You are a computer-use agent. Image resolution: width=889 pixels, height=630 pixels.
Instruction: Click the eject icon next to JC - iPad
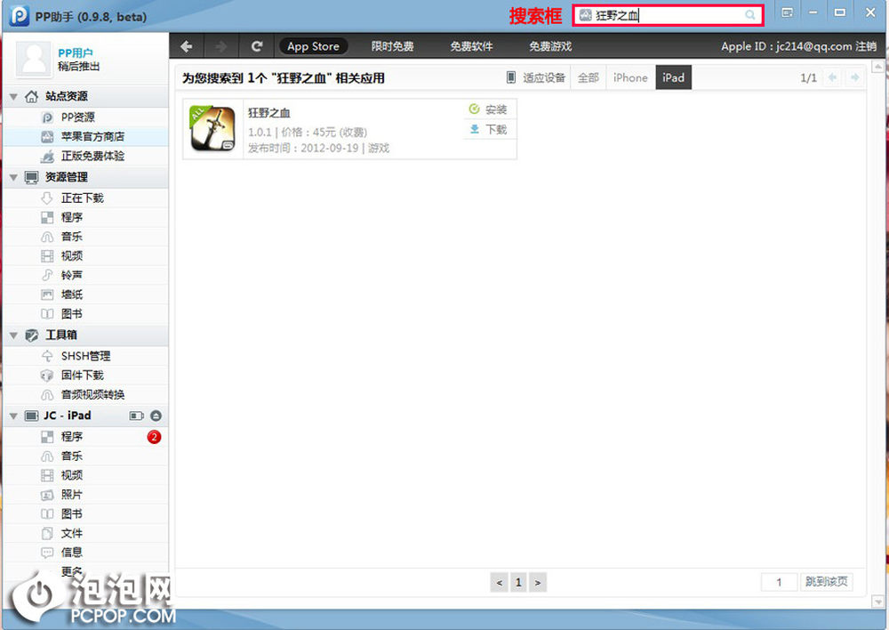coord(156,416)
